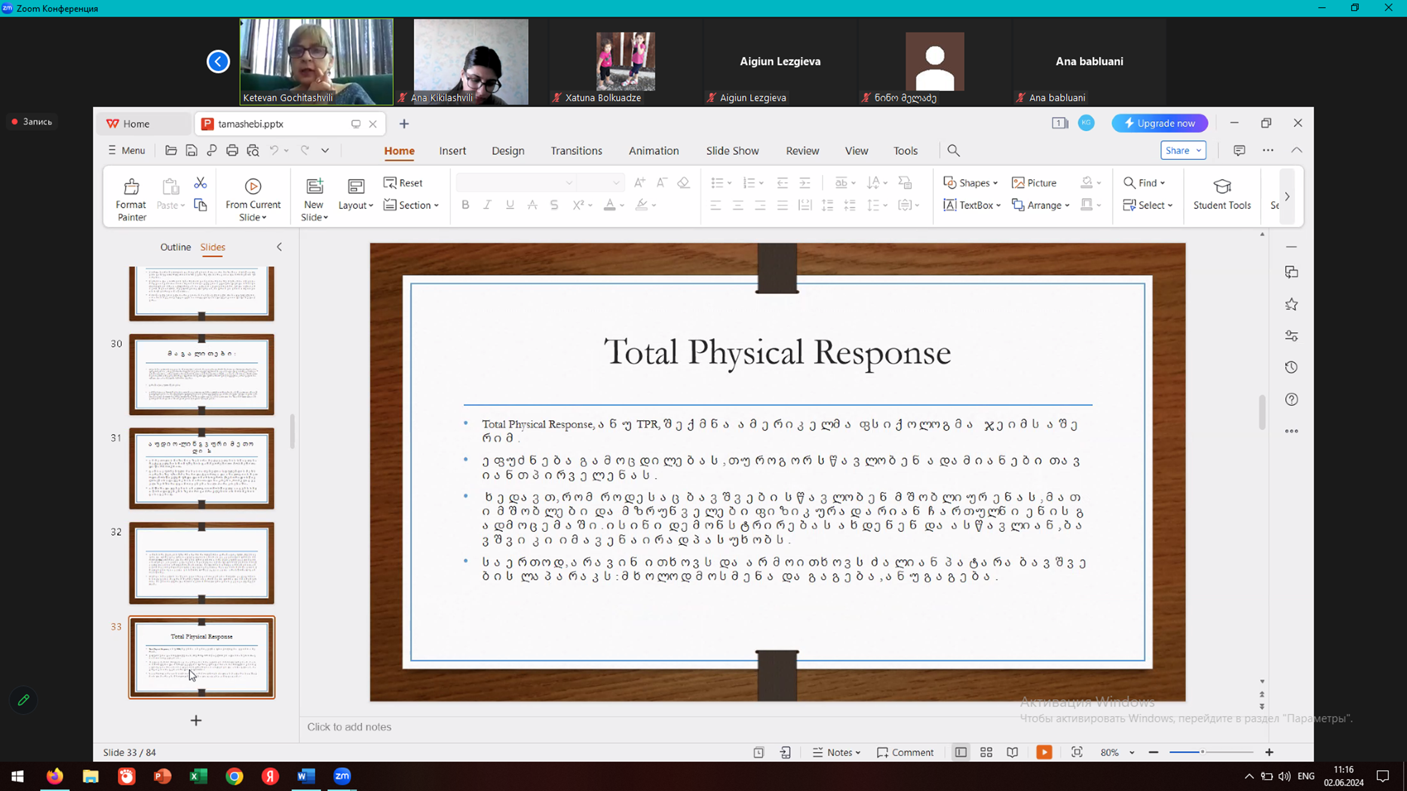The image size is (1407, 791).
Task: Click the Print icon in quick toolbar
Action: pos(232,150)
